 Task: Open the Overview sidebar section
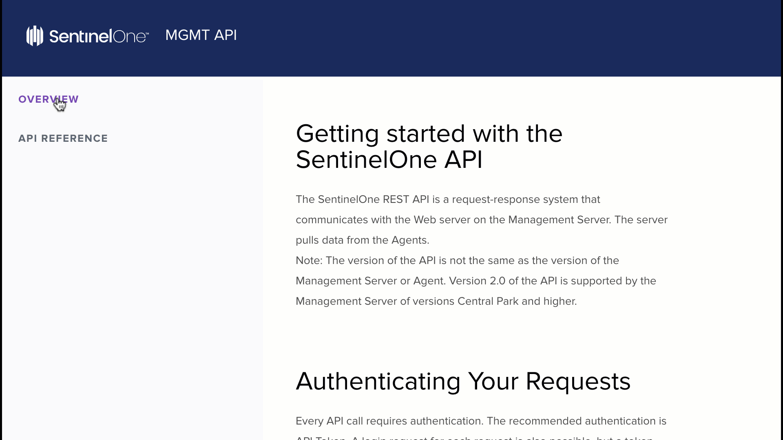(49, 99)
